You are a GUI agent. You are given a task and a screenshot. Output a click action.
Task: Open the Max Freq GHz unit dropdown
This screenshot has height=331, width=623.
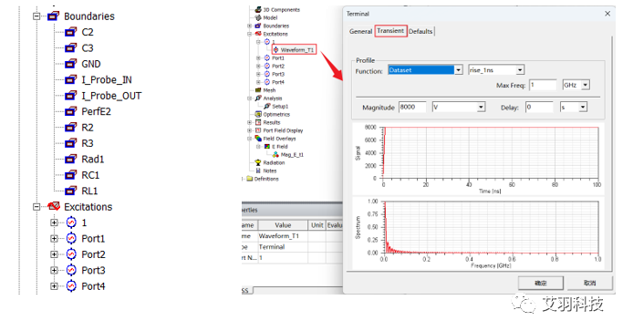pos(586,85)
